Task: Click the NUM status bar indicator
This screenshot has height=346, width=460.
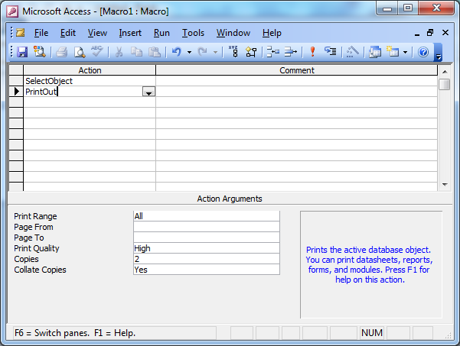Action: (x=372, y=333)
